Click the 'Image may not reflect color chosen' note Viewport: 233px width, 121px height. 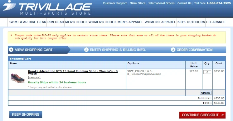[x=50, y=87]
